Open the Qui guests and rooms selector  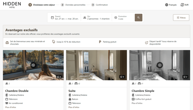(x=96, y=18)
